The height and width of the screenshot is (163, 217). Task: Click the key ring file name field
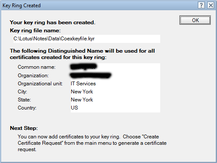(x=87, y=39)
